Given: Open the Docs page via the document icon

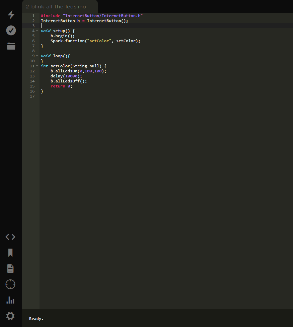Looking at the screenshot, I should [x=10, y=268].
